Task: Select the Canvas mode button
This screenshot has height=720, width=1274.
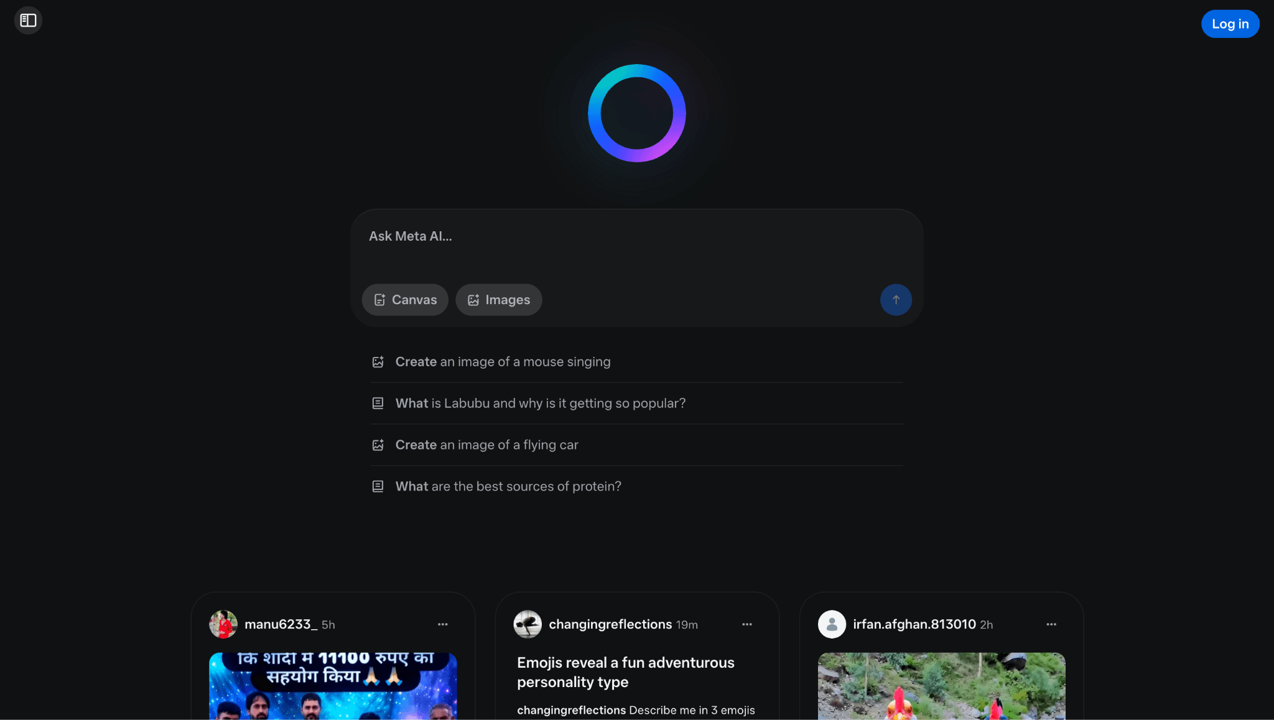Action: click(x=405, y=300)
